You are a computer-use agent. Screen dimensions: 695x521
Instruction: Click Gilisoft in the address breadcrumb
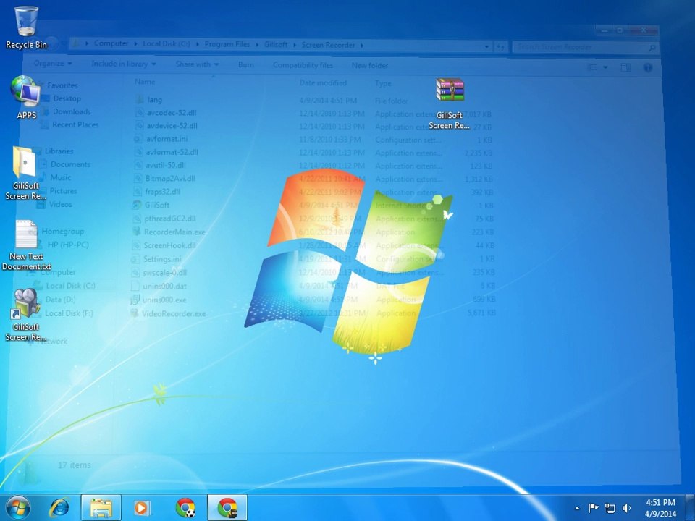276,45
